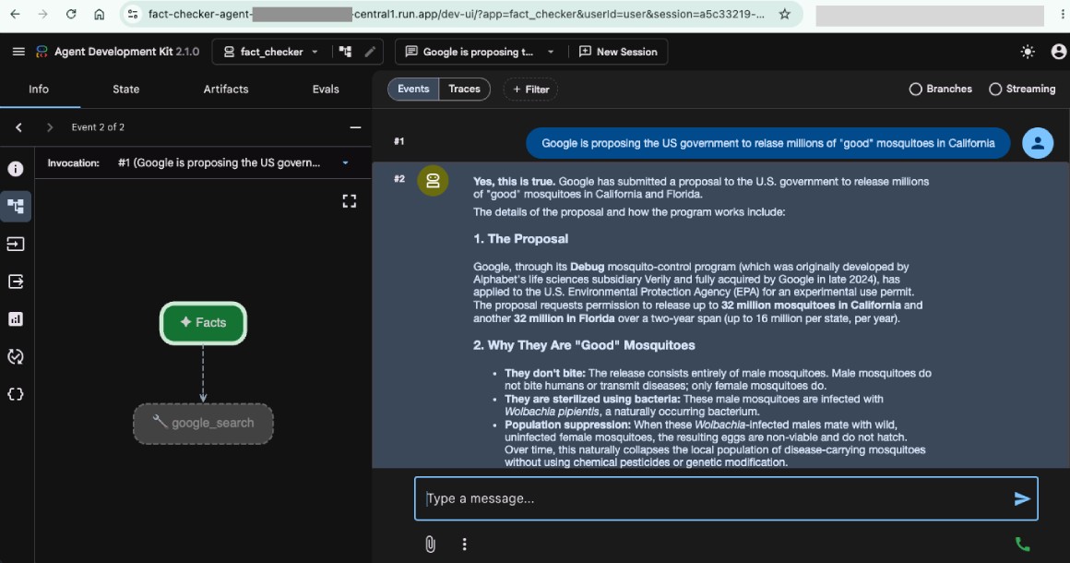Attach a file with paperclip icon
Viewport: 1070px width, 563px height.
coord(430,544)
